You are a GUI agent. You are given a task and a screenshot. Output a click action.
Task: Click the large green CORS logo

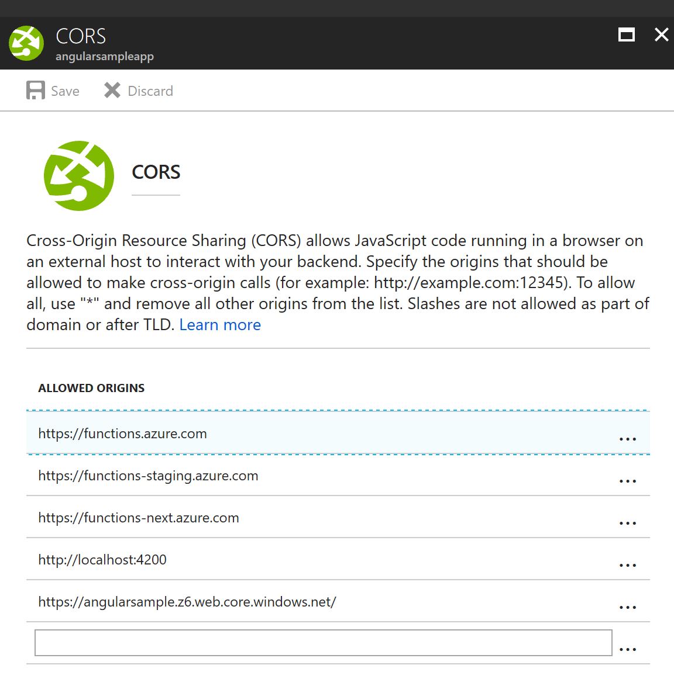pos(79,175)
